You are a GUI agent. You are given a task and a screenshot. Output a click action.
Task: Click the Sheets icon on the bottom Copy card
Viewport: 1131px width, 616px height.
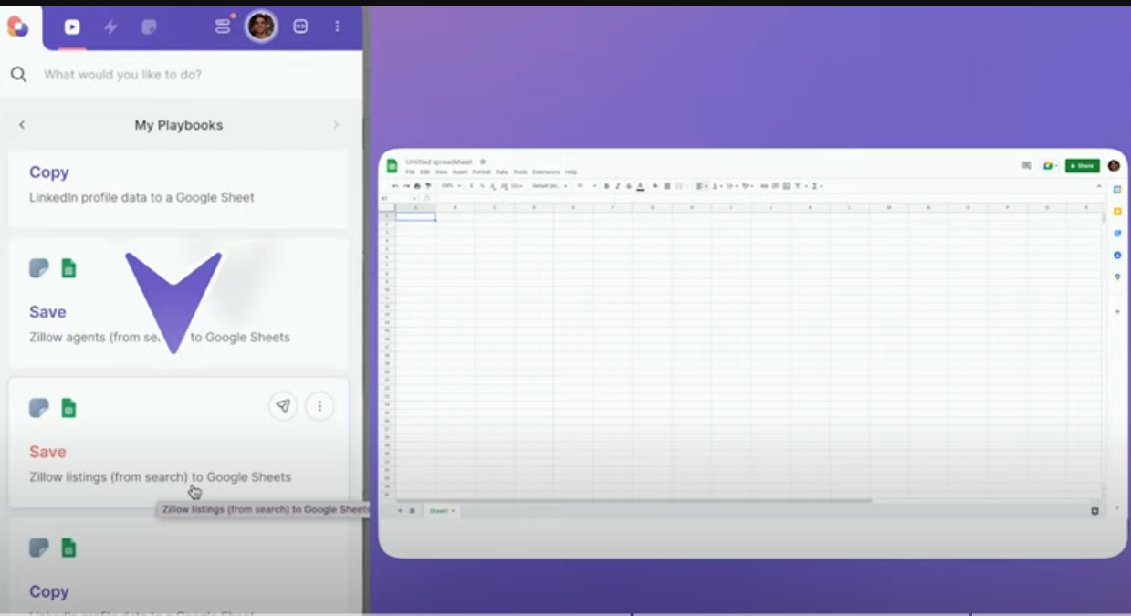pos(68,548)
